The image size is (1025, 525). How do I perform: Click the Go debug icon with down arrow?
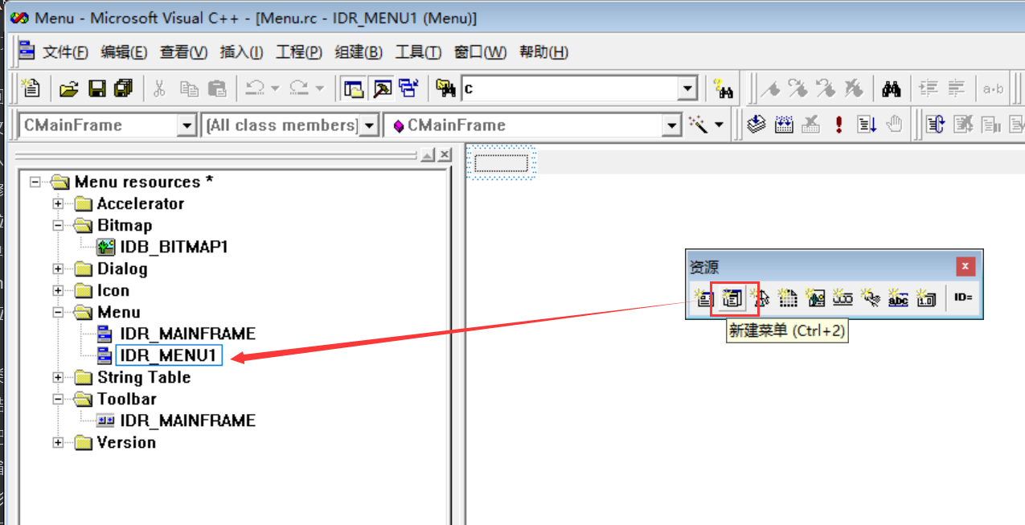867,125
